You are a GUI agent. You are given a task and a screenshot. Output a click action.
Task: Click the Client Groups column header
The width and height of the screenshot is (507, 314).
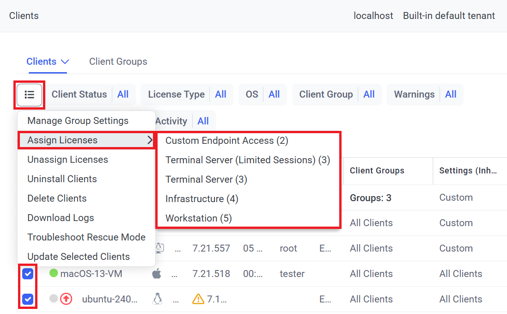pyautogui.click(x=377, y=171)
